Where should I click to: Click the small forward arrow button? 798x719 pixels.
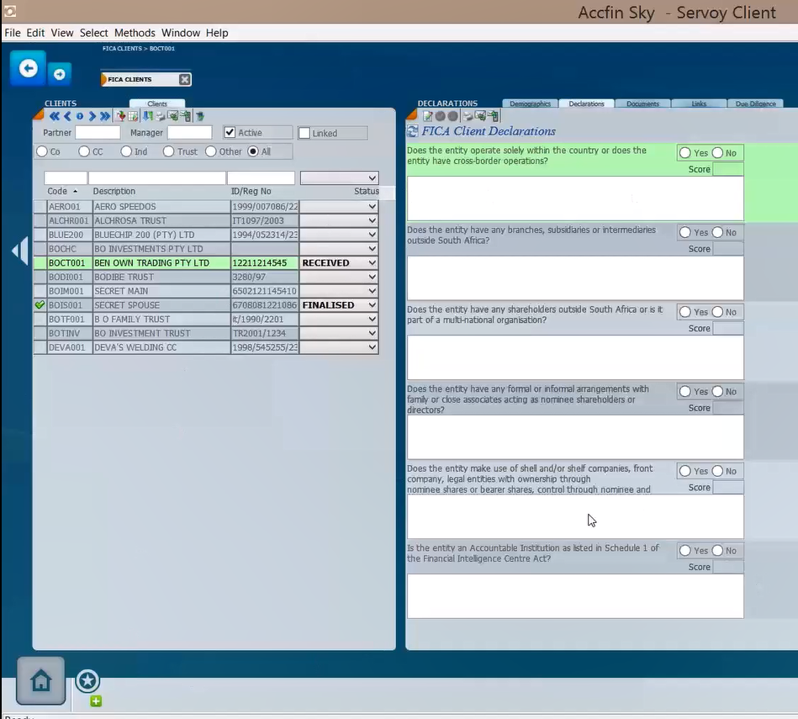click(x=59, y=75)
